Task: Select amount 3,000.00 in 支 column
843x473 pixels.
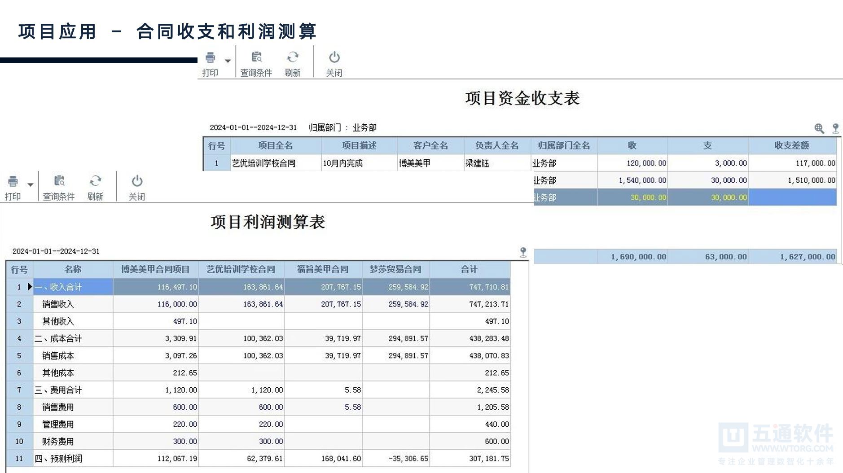Action: 708,163
